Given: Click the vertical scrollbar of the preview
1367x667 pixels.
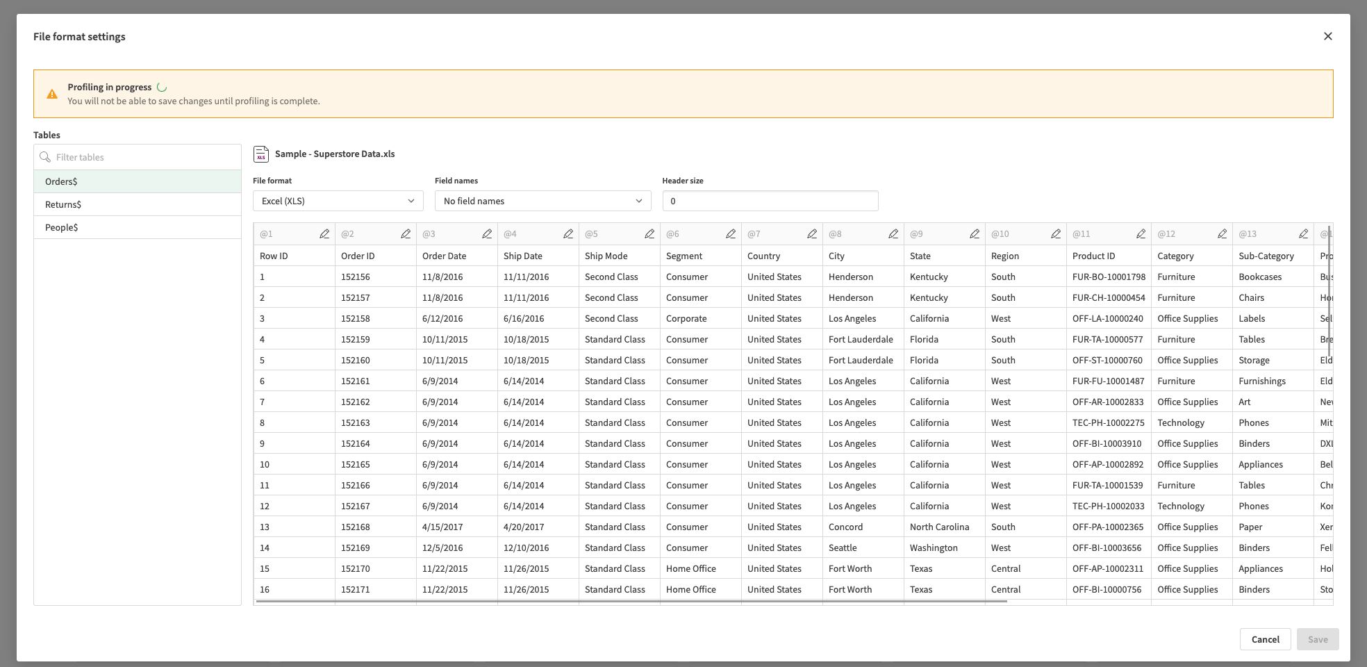Looking at the screenshot, I should (1329, 292).
